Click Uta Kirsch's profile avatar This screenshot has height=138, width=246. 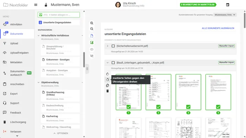point(118,5)
